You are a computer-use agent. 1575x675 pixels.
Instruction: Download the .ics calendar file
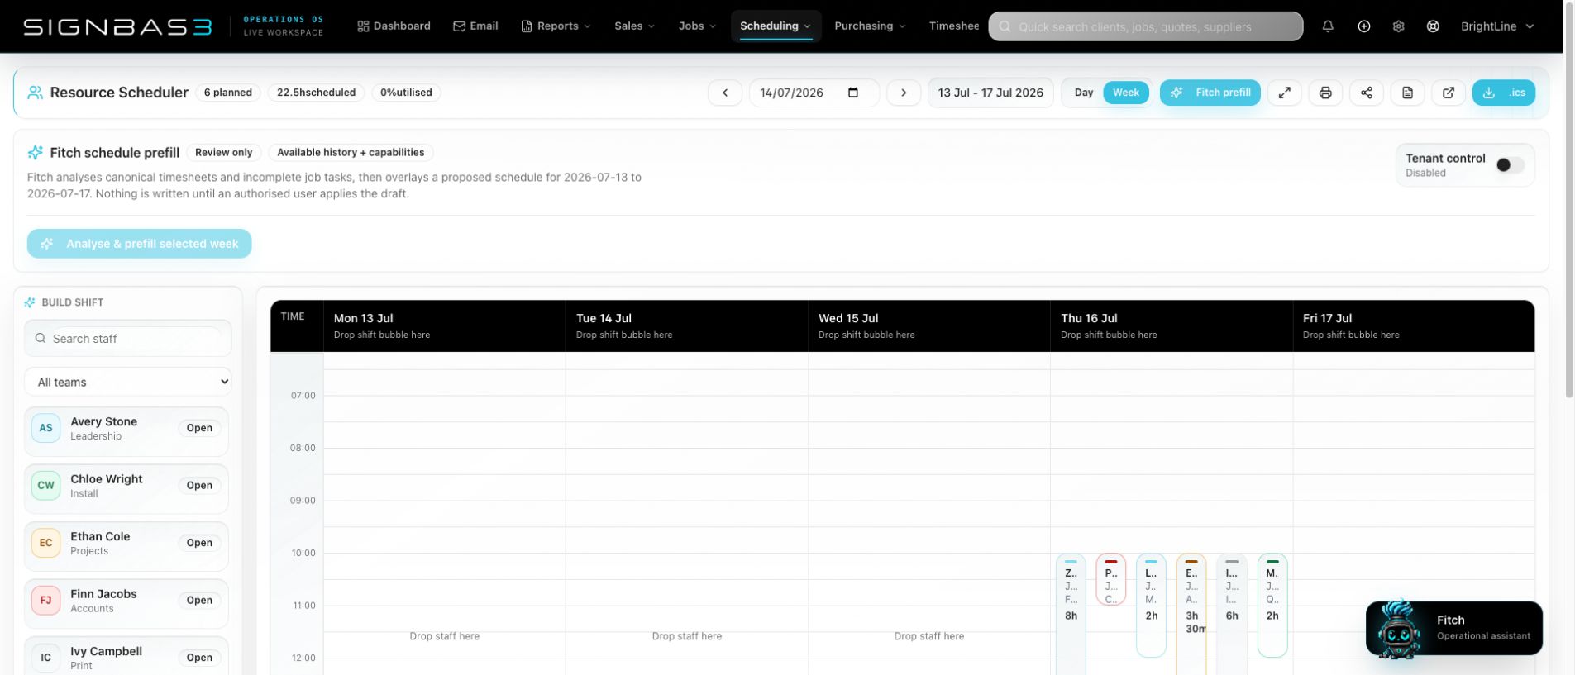click(1503, 93)
